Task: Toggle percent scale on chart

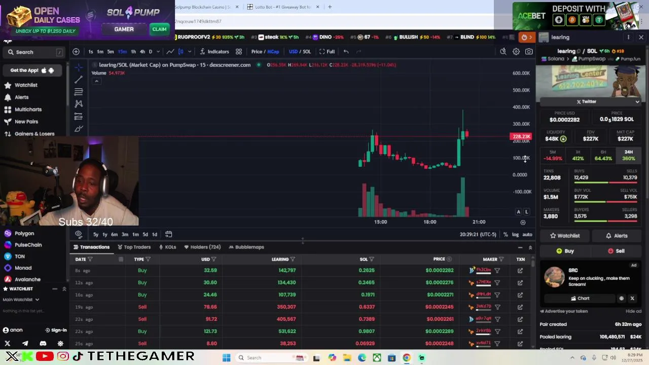Action: coord(506,235)
